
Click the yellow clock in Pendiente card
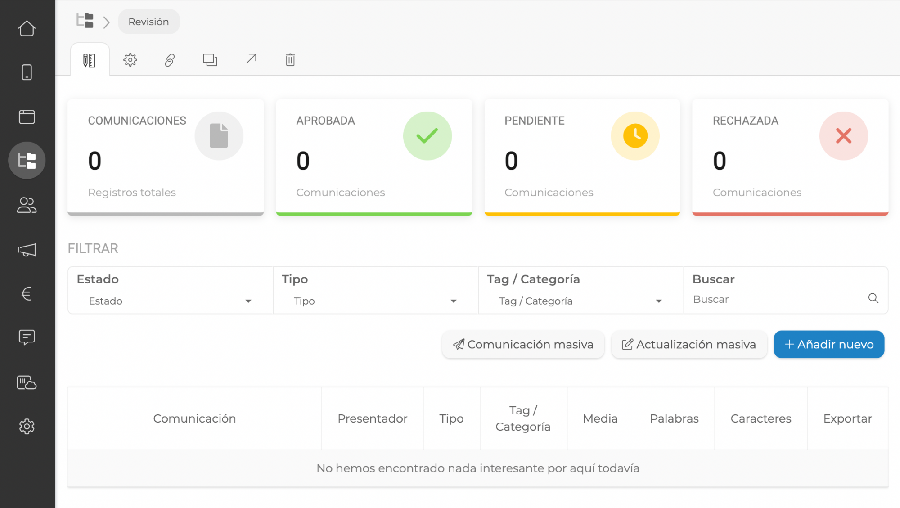[635, 136]
